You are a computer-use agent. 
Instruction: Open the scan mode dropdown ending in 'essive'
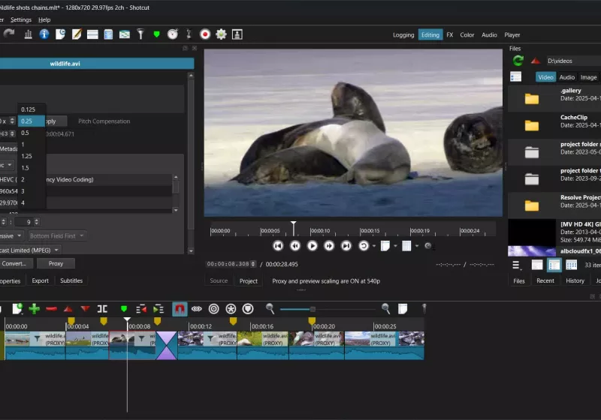click(x=11, y=236)
